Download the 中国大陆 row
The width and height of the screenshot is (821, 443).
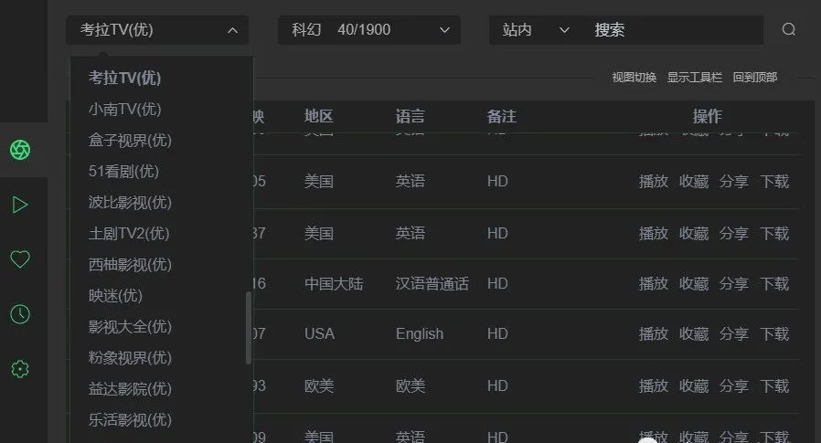(x=774, y=283)
